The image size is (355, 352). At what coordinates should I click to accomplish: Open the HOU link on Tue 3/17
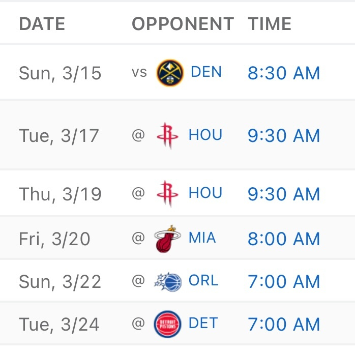click(x=205, y=135)
